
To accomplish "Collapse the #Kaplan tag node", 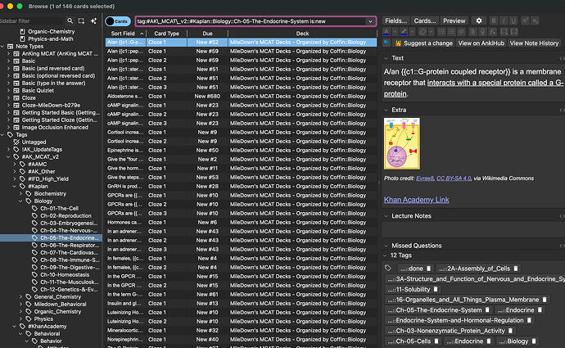I will (x=15, y=186).
